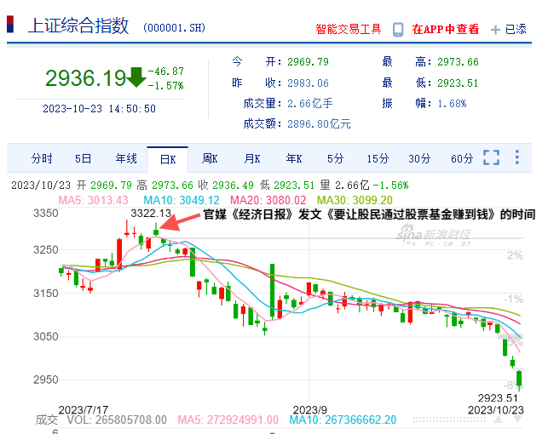Viewport: 548px width, 434px height.
Task: Click volume MA10: 267366662.20 label
Action: coord(343,420)
